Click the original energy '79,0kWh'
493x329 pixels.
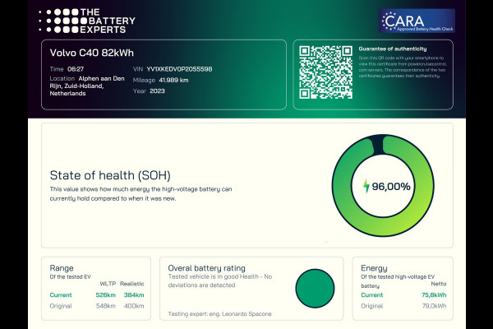[x=434, y=306]
